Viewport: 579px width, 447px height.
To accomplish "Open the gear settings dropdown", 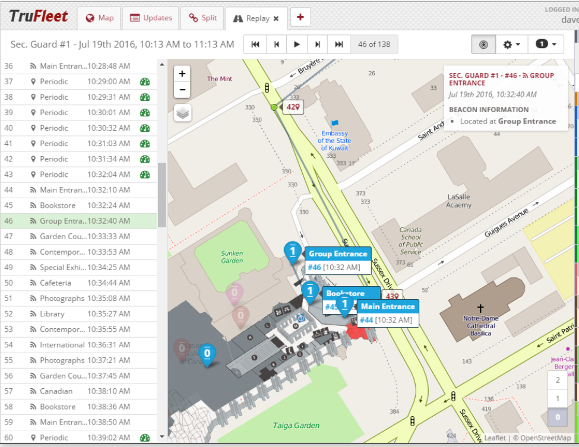I will [511, 45].
